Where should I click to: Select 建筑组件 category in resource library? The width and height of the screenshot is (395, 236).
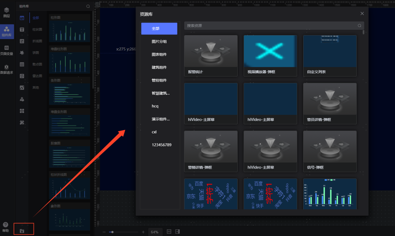[x=159, y=67]
